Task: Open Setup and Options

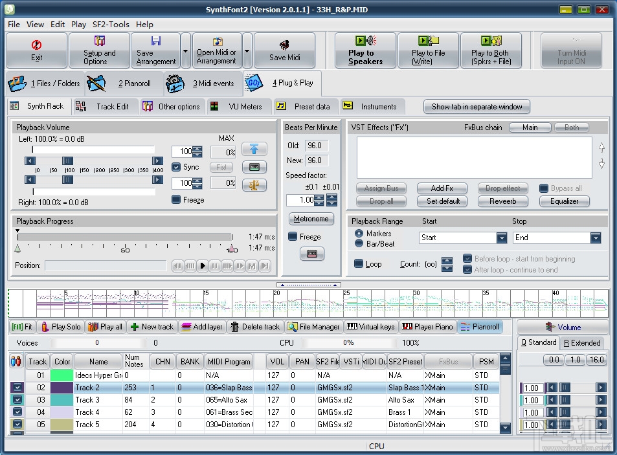Action: click(100, 50)
